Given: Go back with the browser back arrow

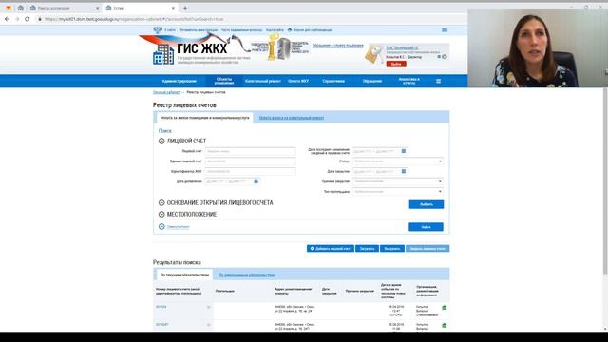Looking at the screenshot, I should (7, 19).
